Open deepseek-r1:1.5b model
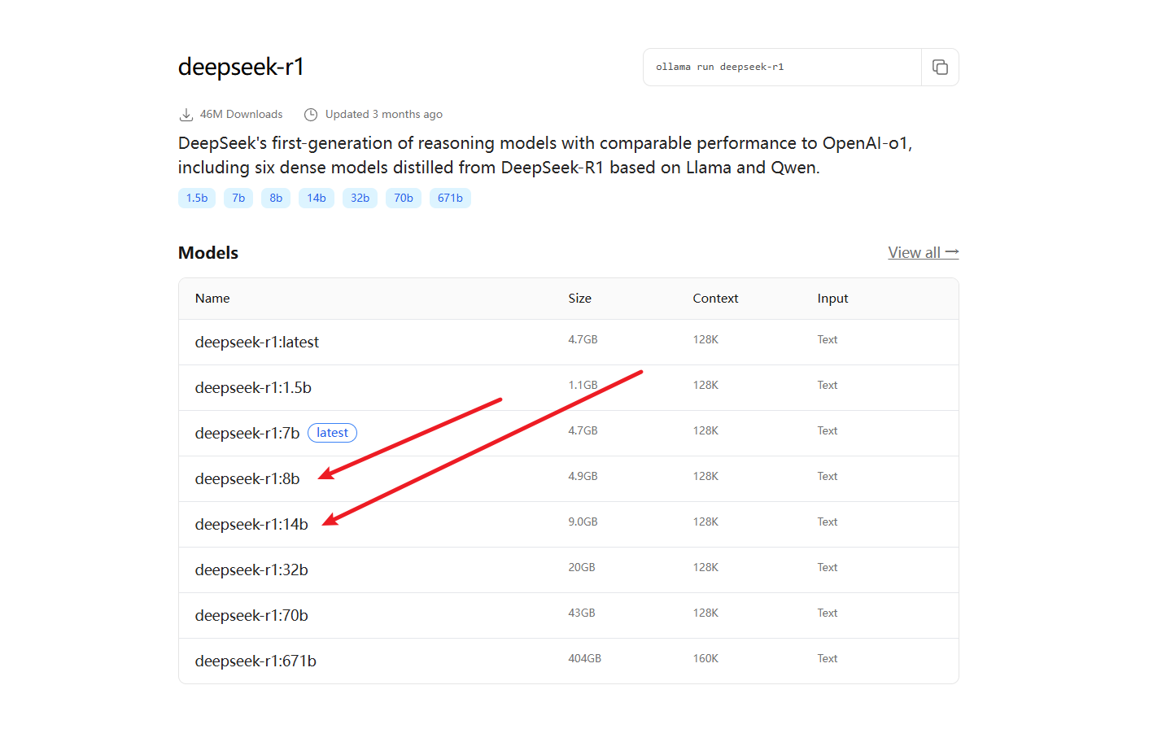 pyautogui.click(x=253, y=388)
